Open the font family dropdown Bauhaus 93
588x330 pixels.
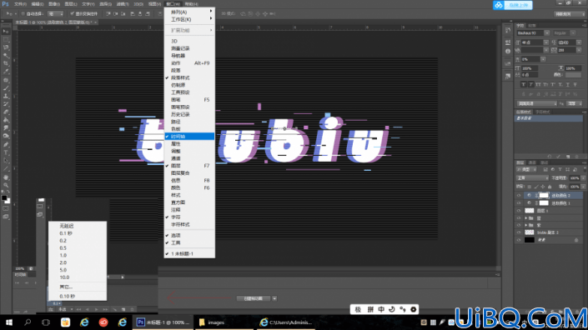point(547,33)
